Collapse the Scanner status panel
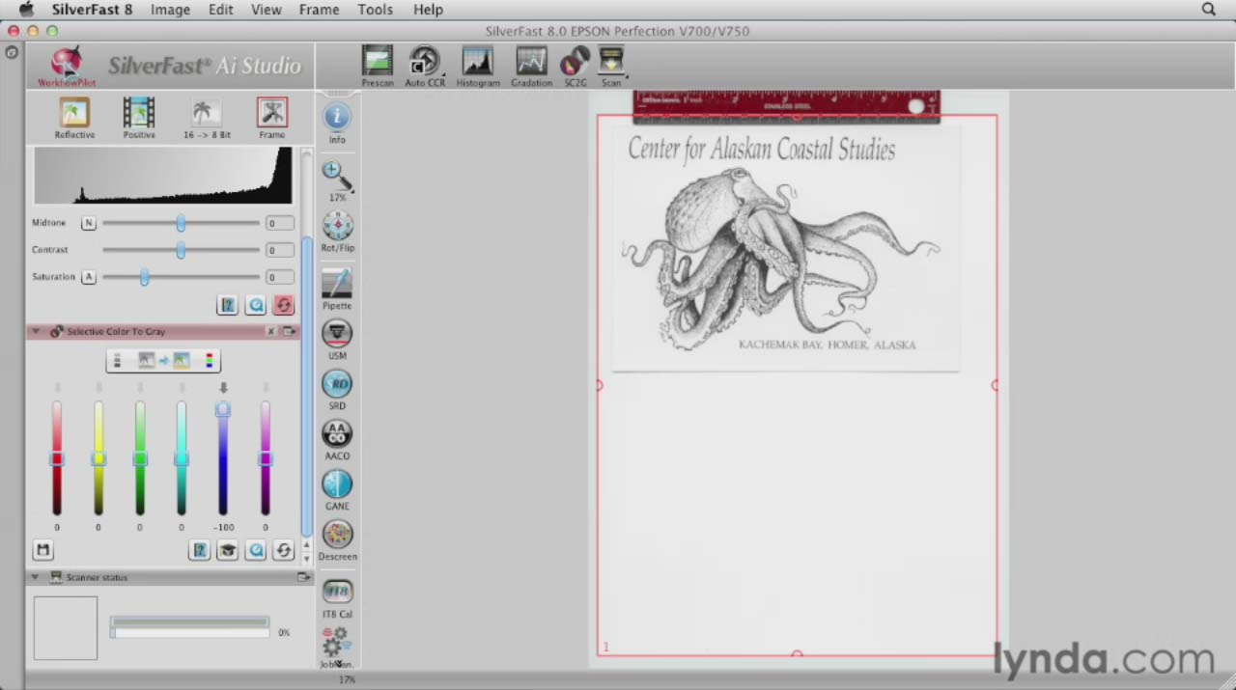Viewport: 1236px width, 690px height. click(x=36, y=577)
